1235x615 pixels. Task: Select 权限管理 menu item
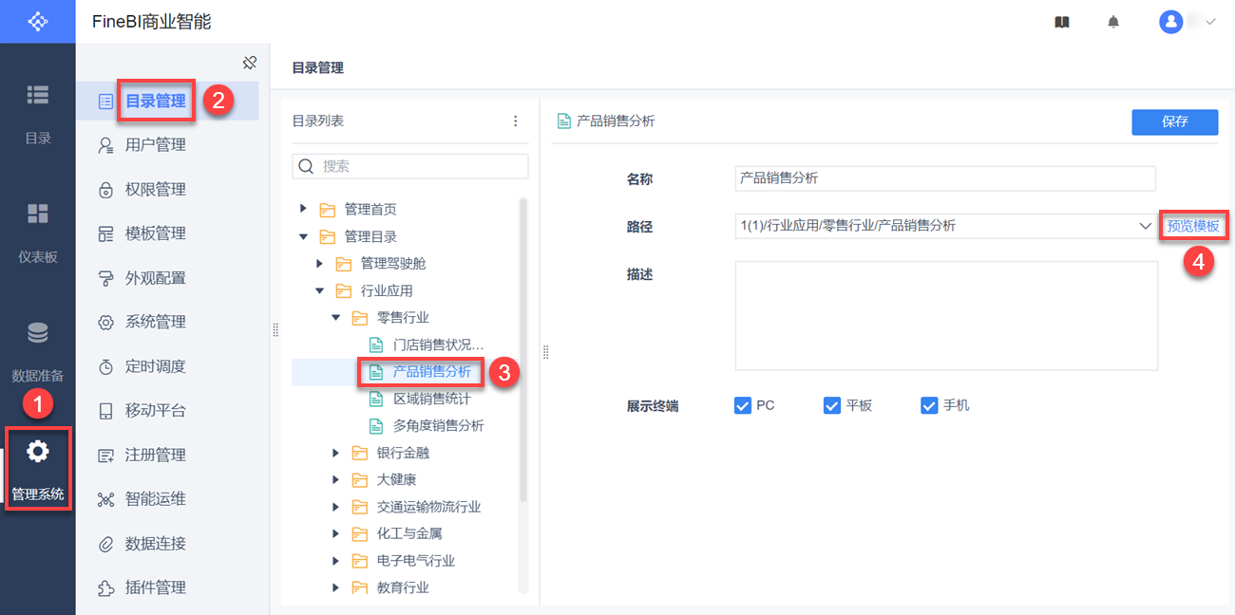pyautogui.click(x=155, y=189)
